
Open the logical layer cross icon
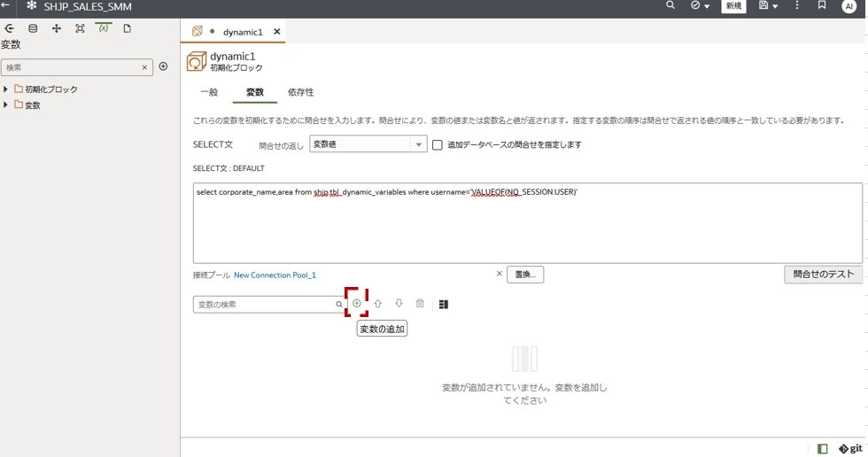[x=57, y=28]
